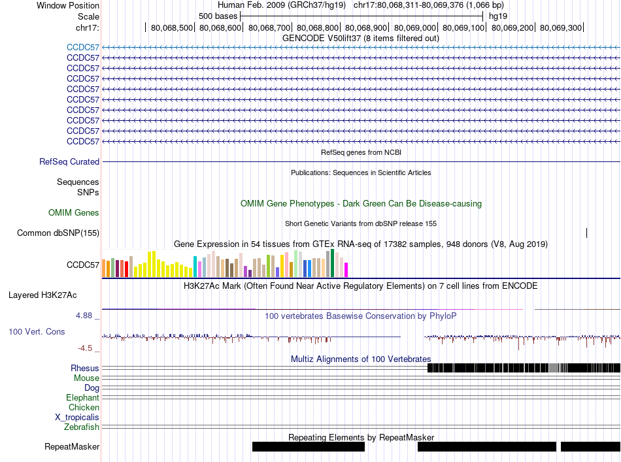
Task: Click the dbSNP variant tick mark
Action: coord(586,233)
